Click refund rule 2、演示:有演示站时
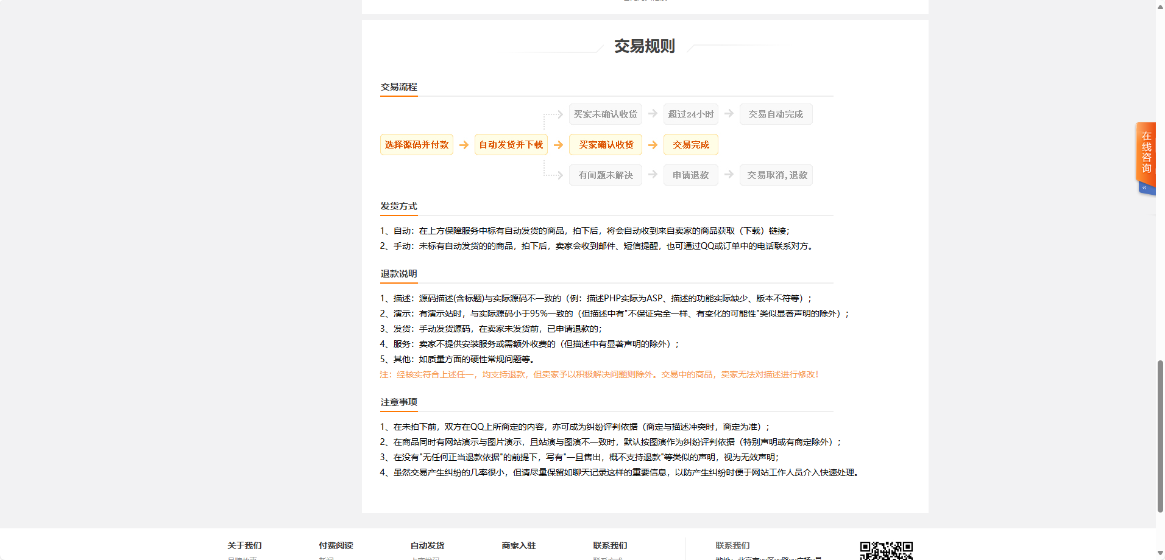 point(615,314)
